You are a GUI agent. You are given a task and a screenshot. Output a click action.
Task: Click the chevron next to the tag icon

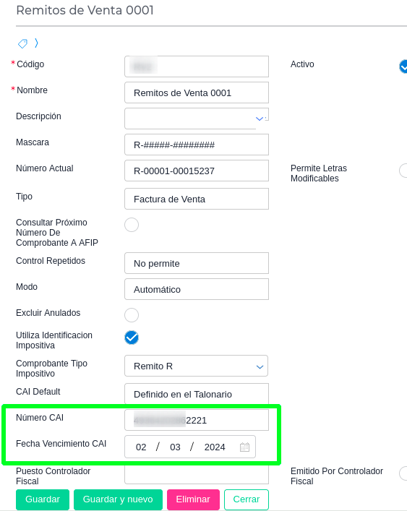coord(36,43)
